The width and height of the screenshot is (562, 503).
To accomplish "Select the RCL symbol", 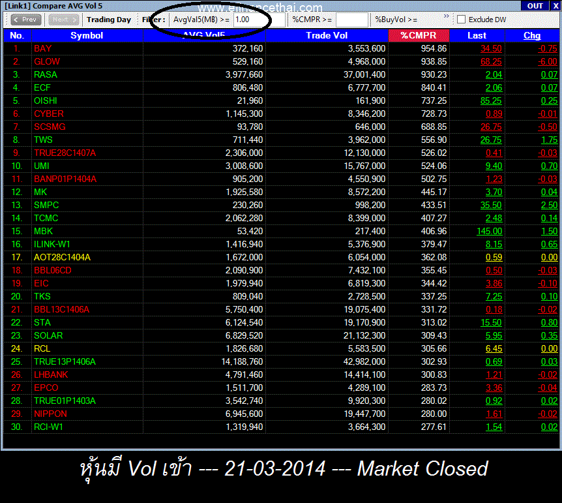I will tap(42, 348).
